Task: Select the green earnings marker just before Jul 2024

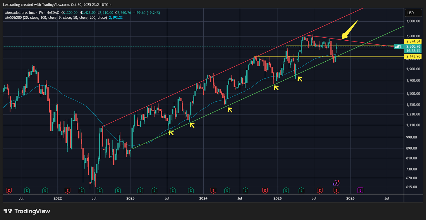Action: point(228,190)
